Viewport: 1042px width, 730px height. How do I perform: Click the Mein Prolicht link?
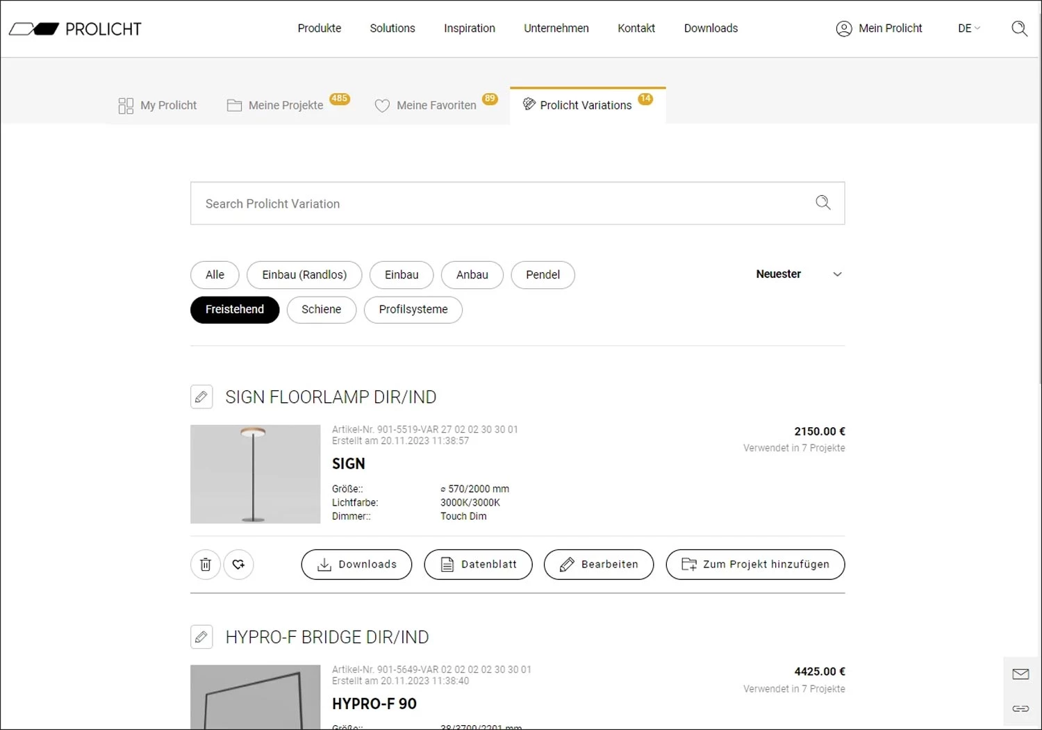(x=890, y=28)
